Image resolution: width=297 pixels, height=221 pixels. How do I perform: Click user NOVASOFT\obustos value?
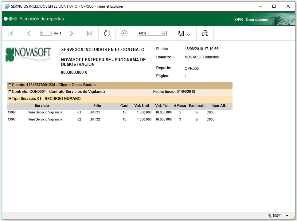pyautogui.click(x=202, y=57)
